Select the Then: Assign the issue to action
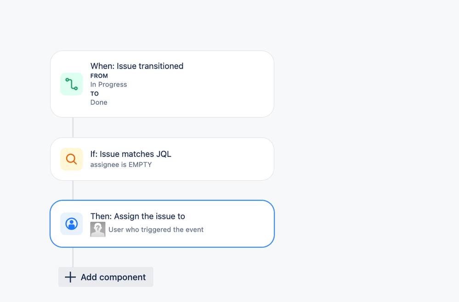 coord(162,224)
